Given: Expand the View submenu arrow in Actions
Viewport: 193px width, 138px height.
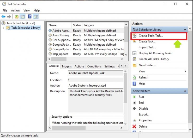Looking at the screenshot, I should click(x=185, y=71).
